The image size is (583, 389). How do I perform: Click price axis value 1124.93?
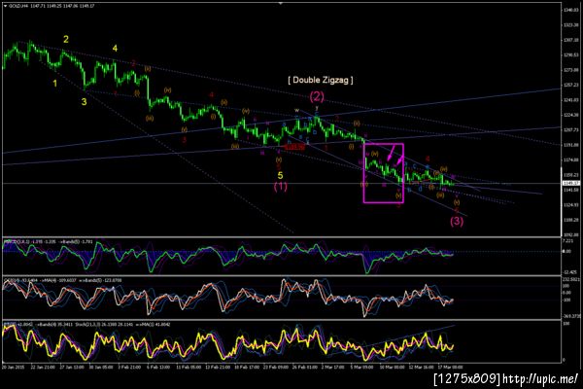[x=570, y=205]
